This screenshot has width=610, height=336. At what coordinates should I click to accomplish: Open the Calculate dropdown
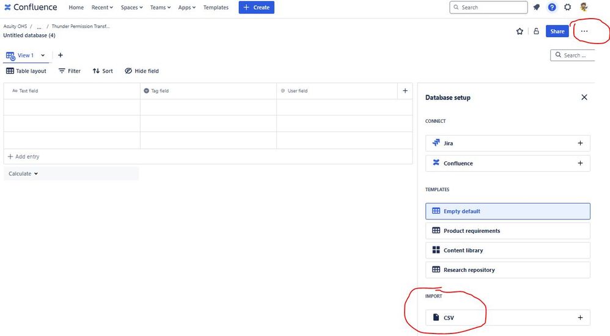pyautogui.click(x=23, y=174)
